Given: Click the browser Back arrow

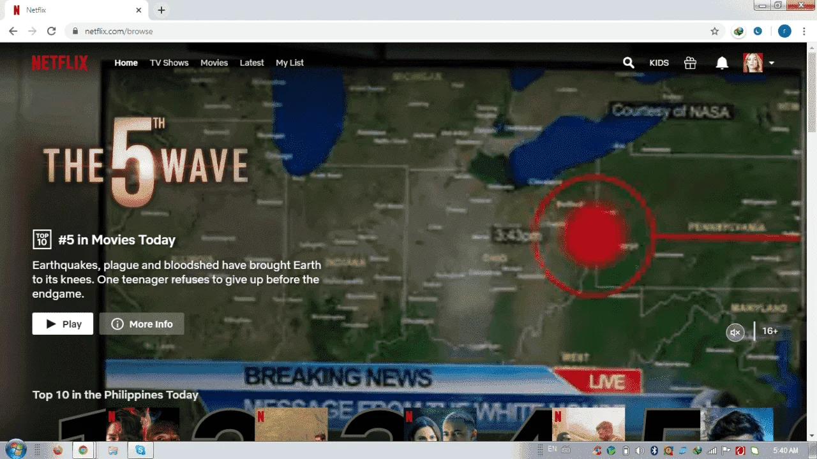Looking at the screenshot, I should coord(13,31).
